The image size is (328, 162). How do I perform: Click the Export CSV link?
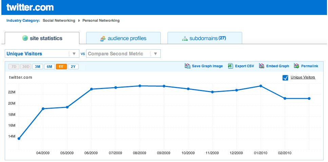click(245, 66)
